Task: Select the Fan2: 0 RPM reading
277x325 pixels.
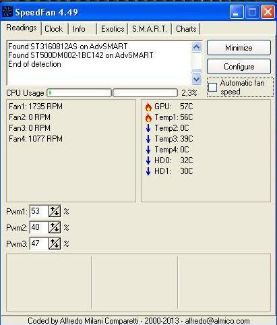Action: pos(30,117)
